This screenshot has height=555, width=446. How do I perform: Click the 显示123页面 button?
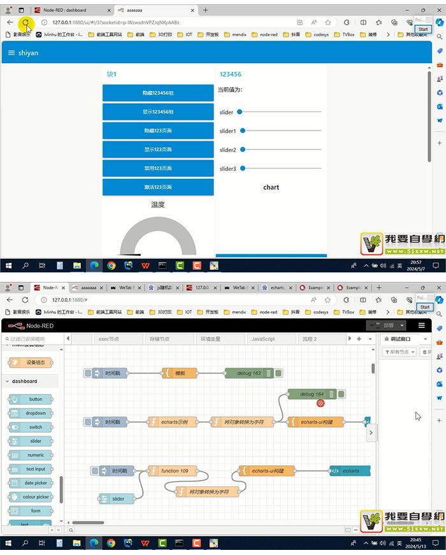(x=158, y=150)
